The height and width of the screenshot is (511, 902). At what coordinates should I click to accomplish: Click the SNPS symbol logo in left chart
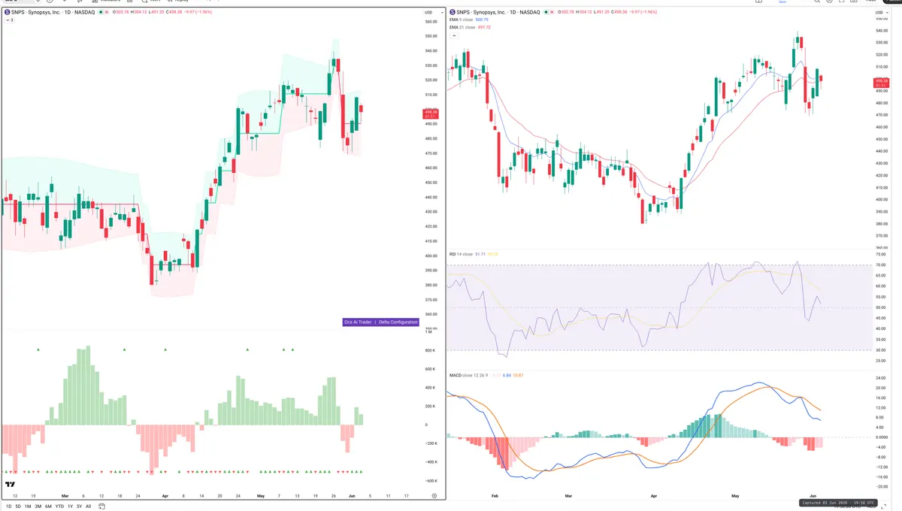[8, 13]
